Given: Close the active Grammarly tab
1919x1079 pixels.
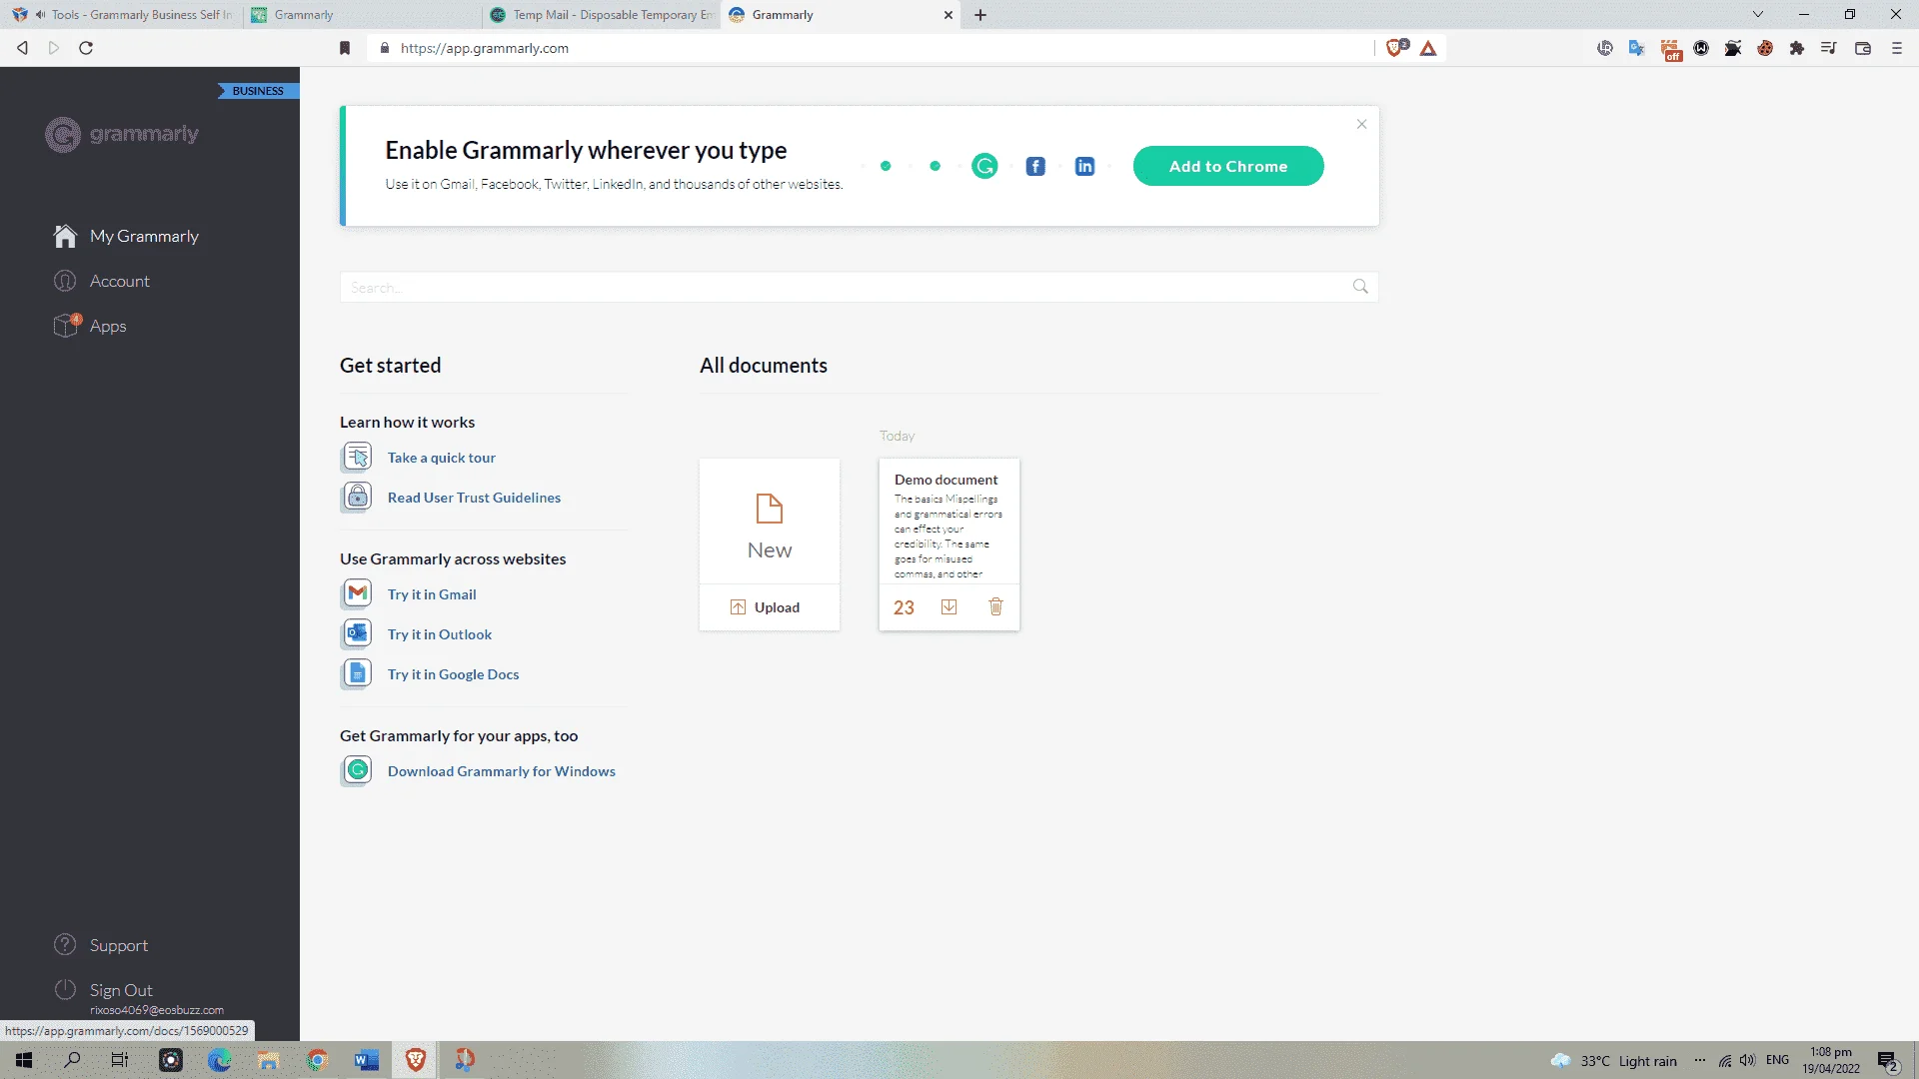Looking at the screenshot, I should 949,15.
